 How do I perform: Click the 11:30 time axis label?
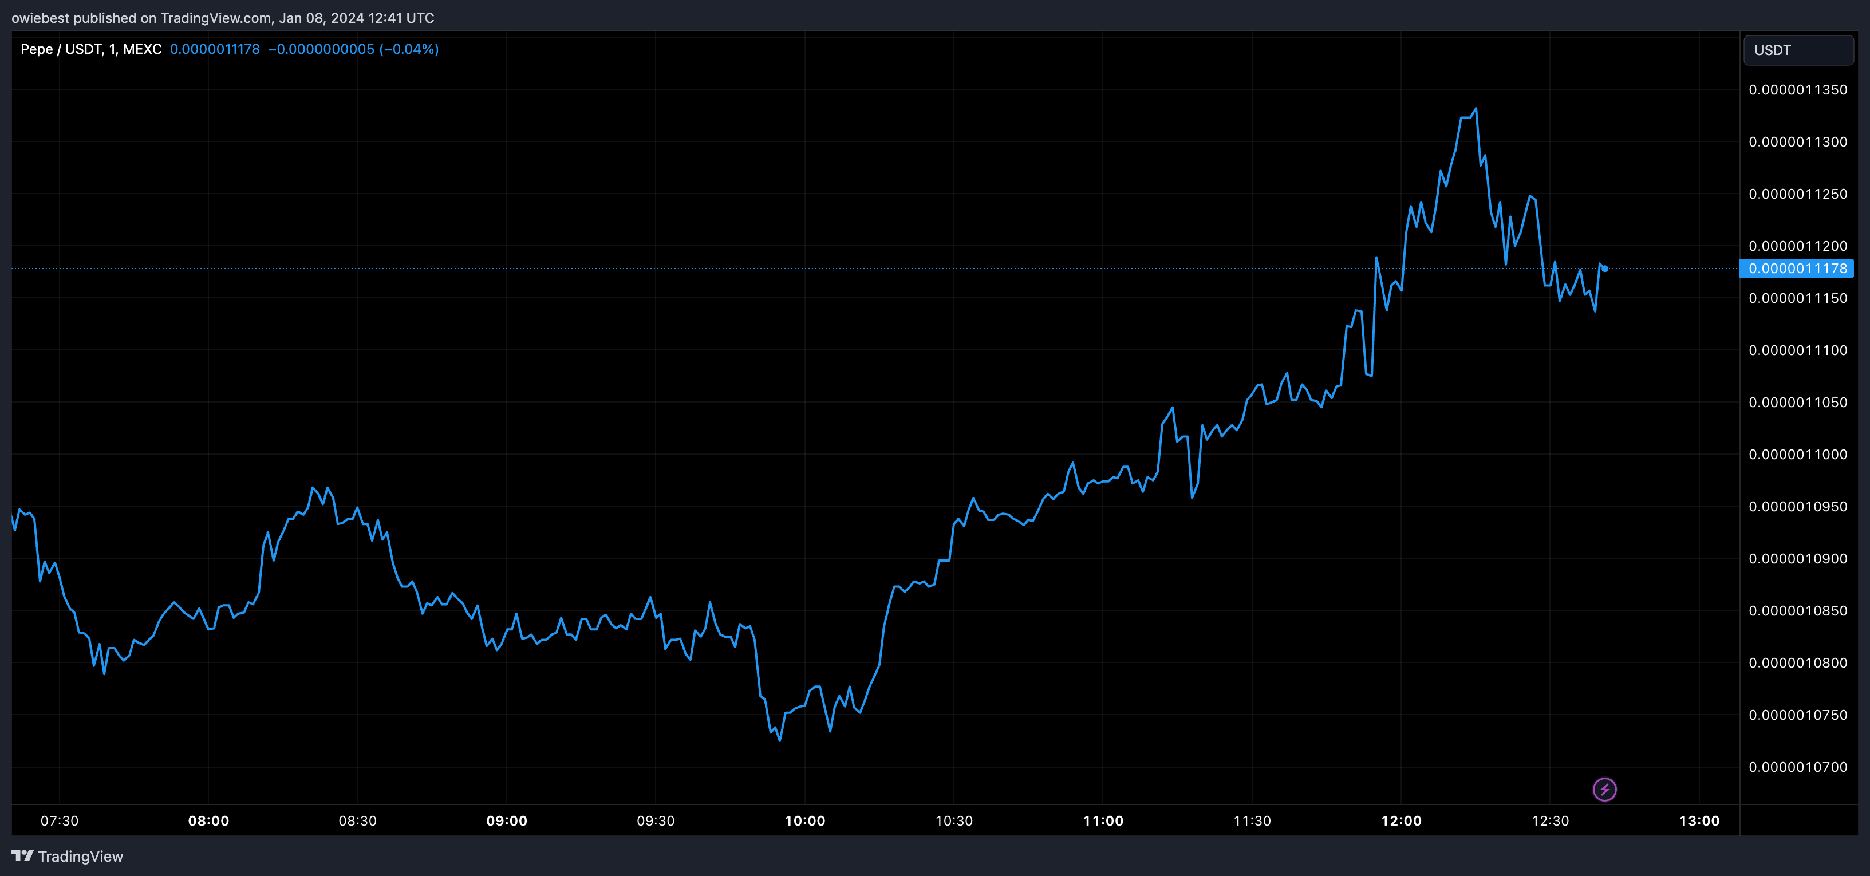point(1252,821)
